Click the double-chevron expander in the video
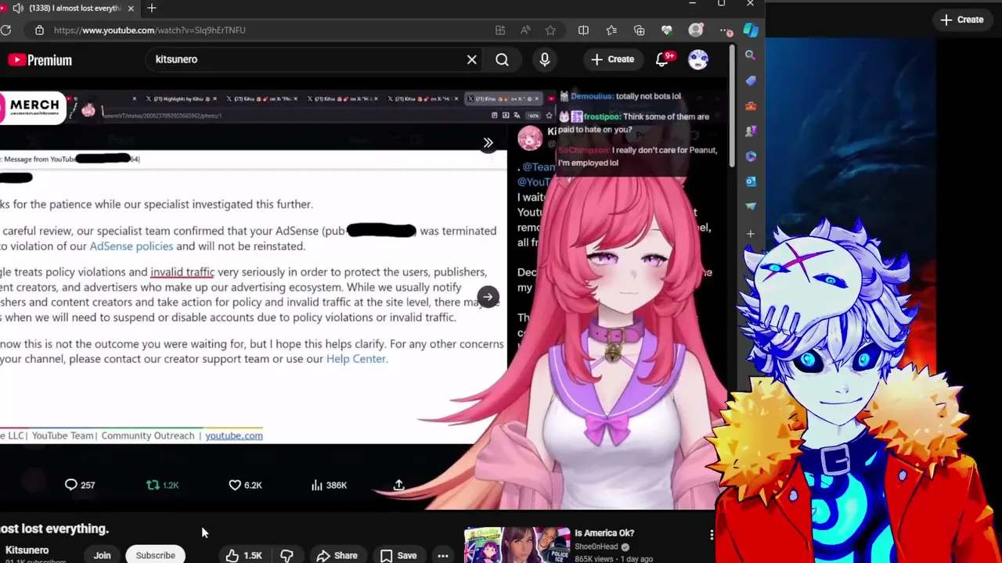Image resolution: width=1002 pixels, height=563 pixels. (488, 143)
